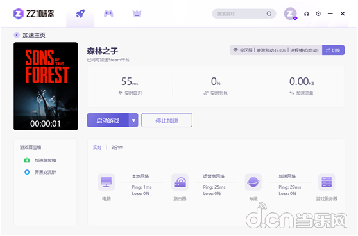Click the 已同时加速Steam平台 subtitle

108,60
